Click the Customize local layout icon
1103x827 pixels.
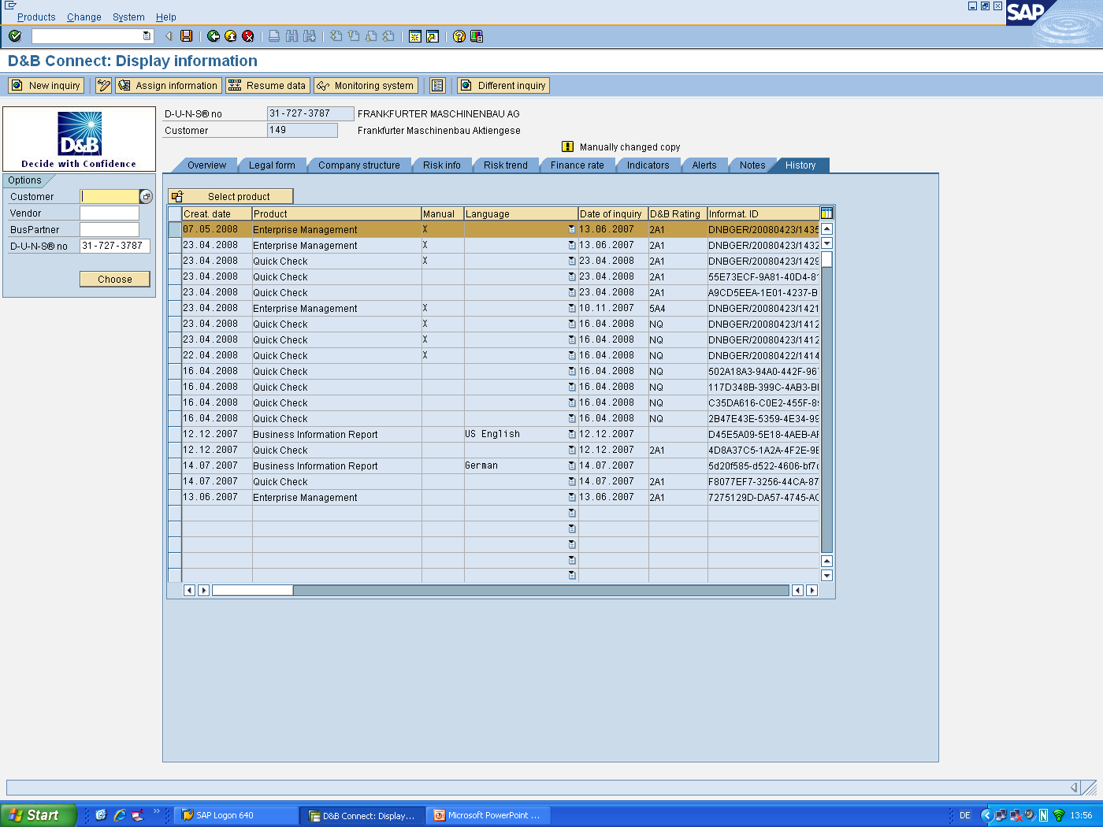tap(477, 36)
